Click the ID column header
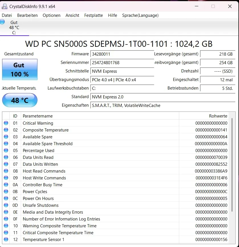 click(15, 116)
